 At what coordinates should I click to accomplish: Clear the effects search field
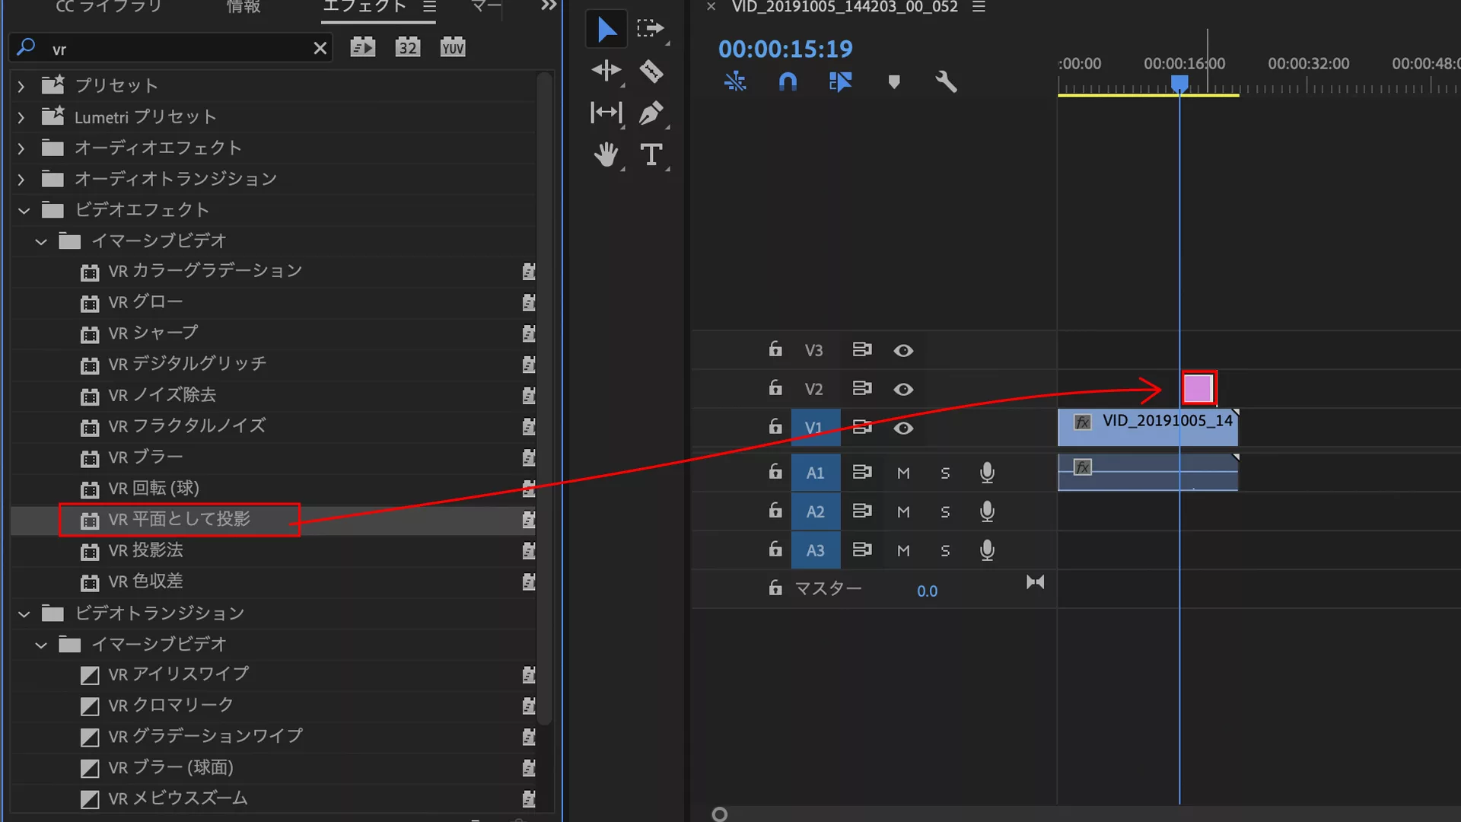pyautogui.click(x=320, y=49)
